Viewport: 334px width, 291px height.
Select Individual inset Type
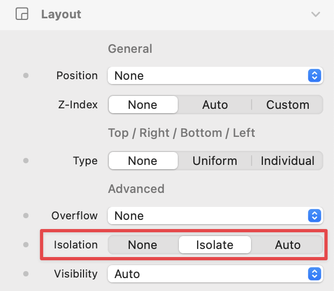[288, 161]
